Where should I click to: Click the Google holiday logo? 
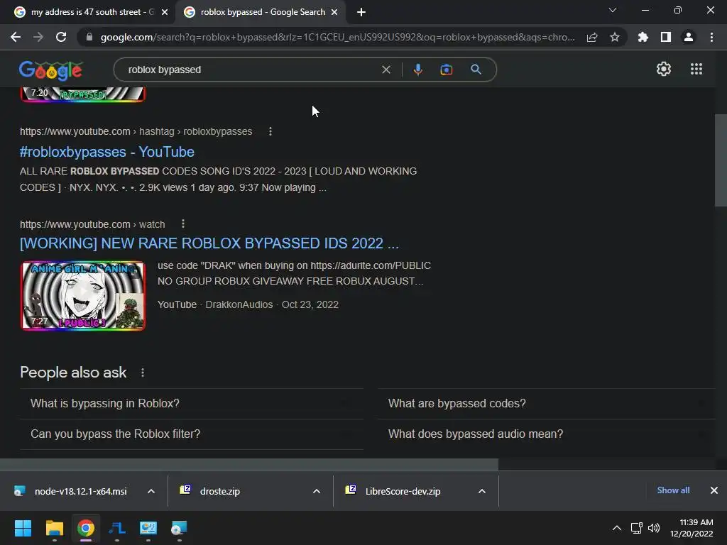pos(51,70)
